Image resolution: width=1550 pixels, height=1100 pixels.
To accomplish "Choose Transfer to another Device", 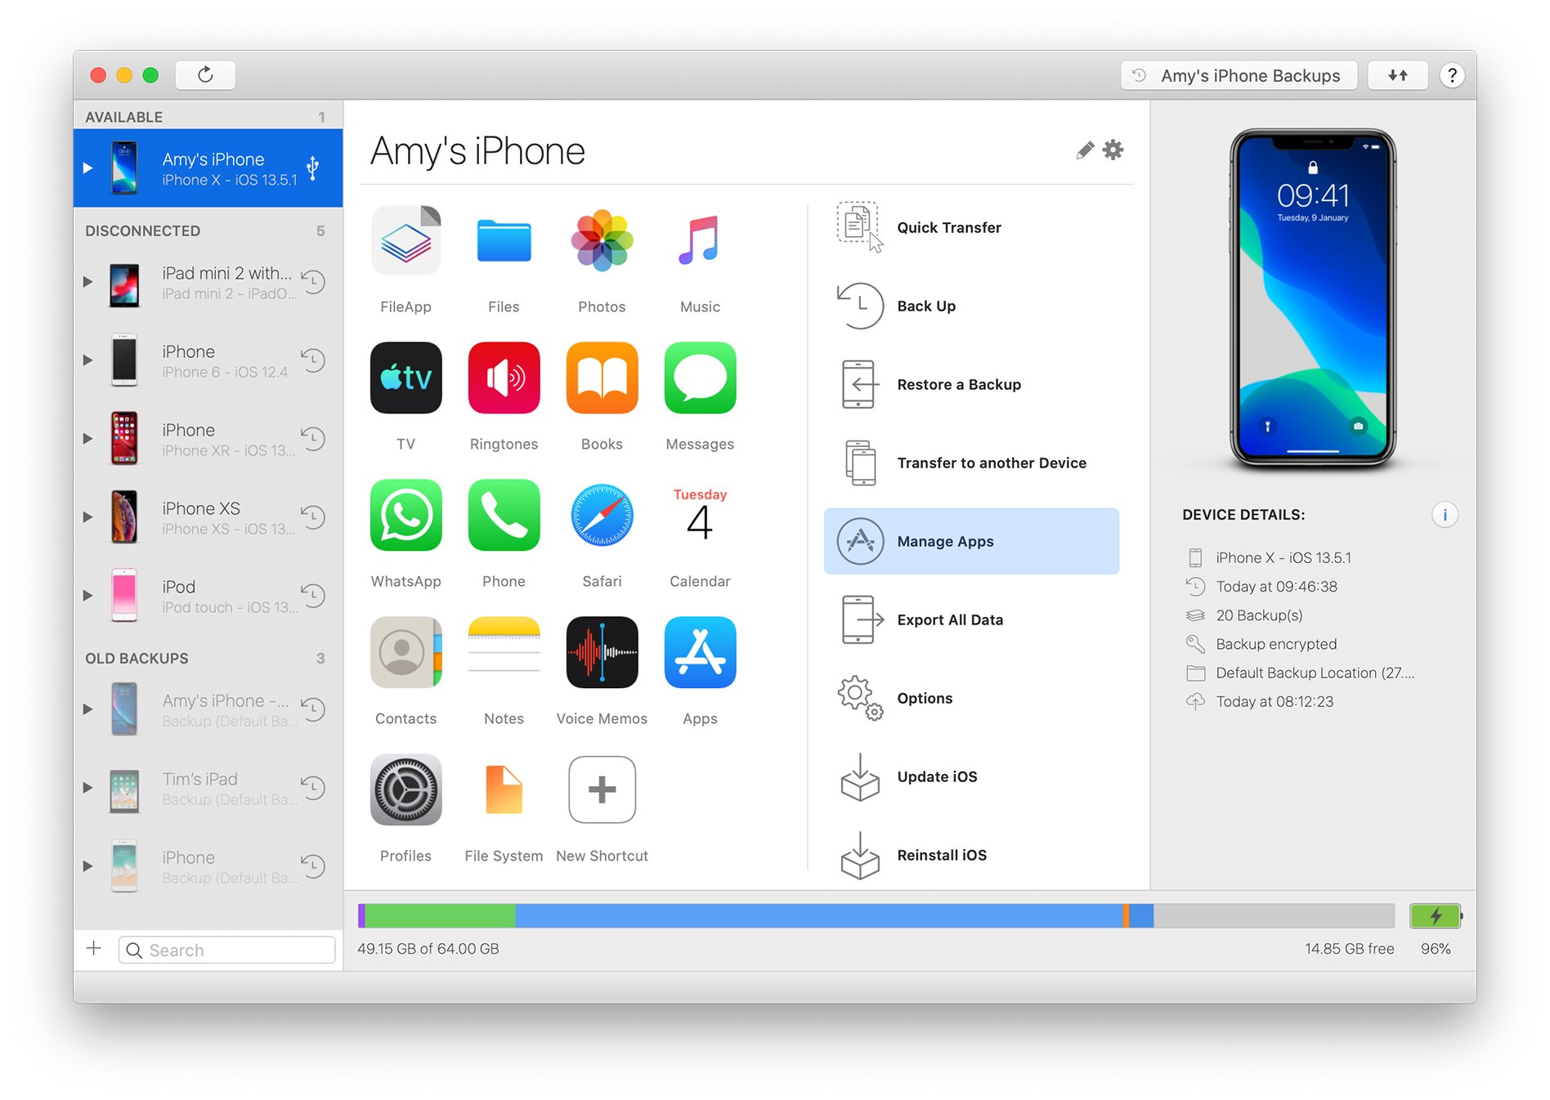I will point(971,463).
